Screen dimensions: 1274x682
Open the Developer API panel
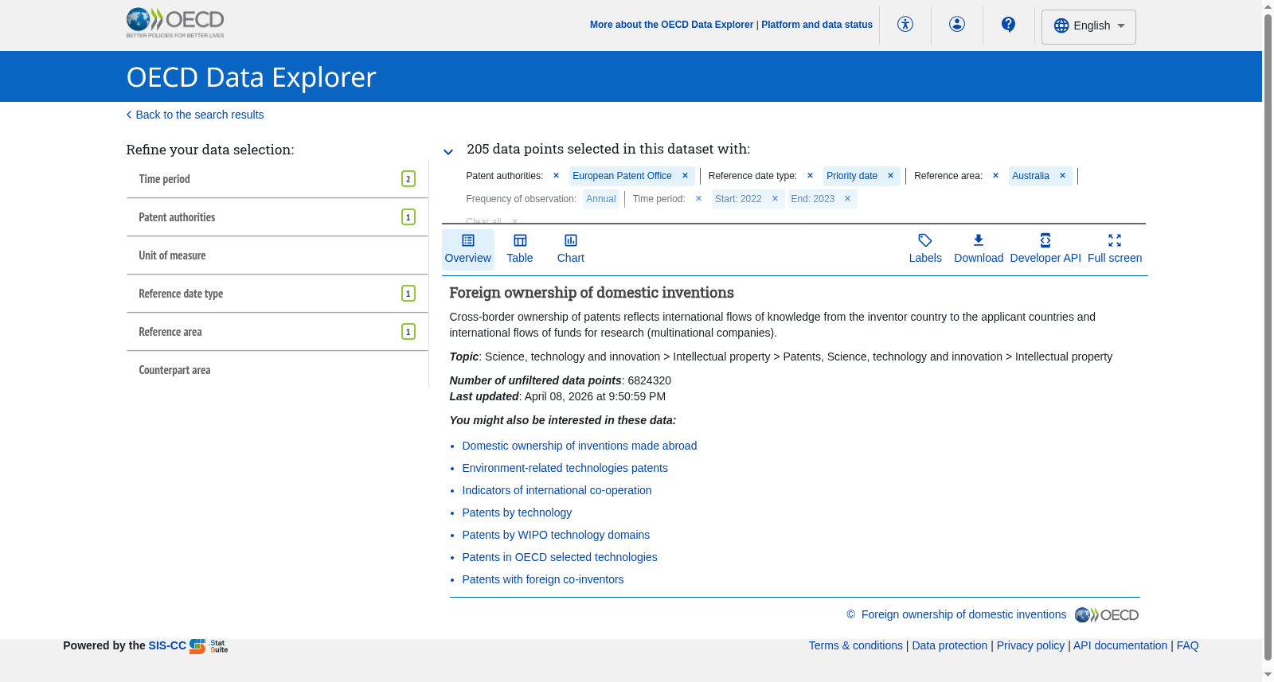point(1045,249)
